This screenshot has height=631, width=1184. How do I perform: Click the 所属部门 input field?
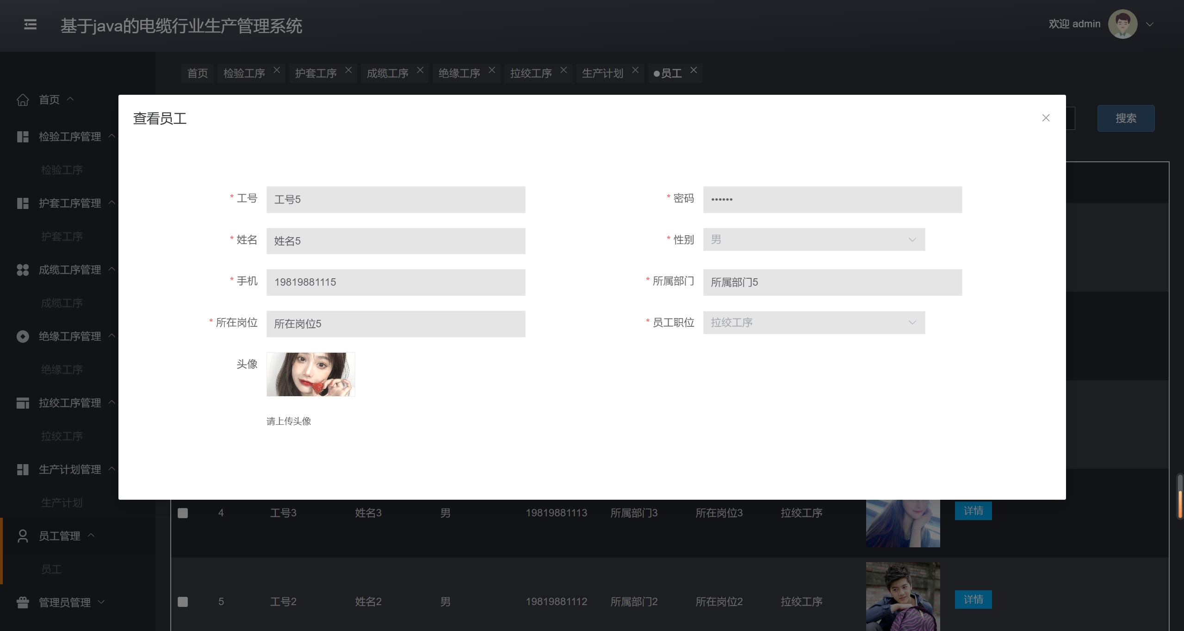point(832,282)
